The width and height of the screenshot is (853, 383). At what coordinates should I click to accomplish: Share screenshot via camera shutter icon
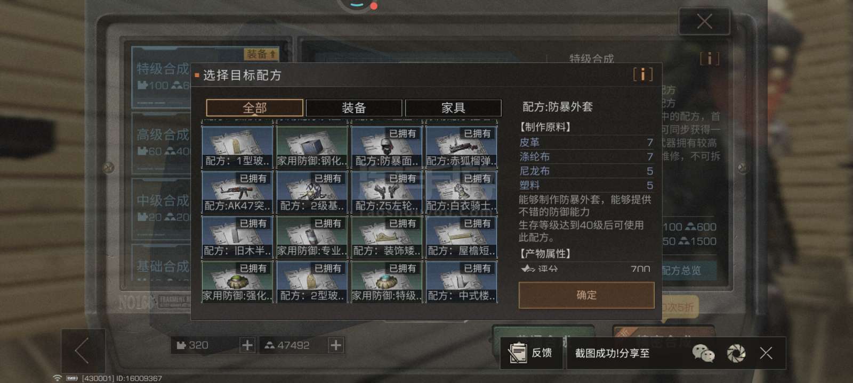(x=736, y=353)
